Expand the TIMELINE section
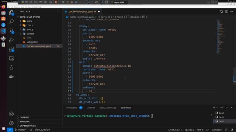This screenshot has width=236, height=132. [x=18, y=121]
